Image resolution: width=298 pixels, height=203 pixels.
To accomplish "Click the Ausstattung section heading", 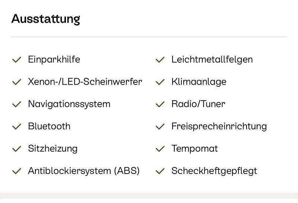I will point(45,19).
